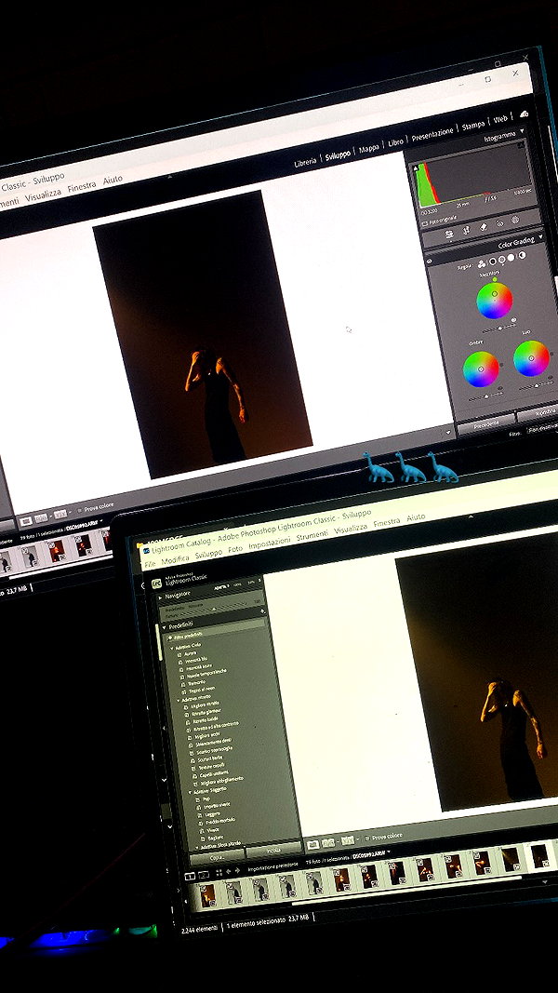
Task: Toggle Prova colore checkbox on upper monitor
Action: [80, 509]
